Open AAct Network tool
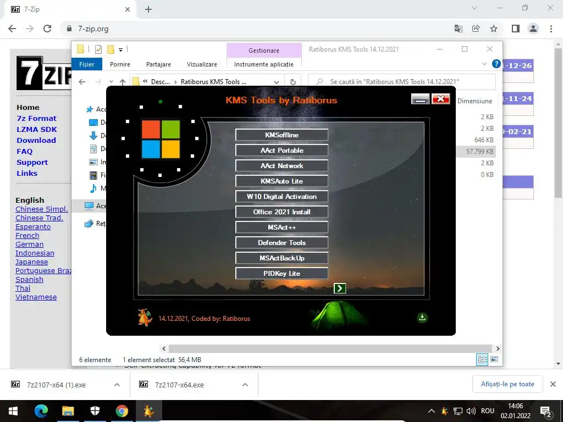 (281, 166)
